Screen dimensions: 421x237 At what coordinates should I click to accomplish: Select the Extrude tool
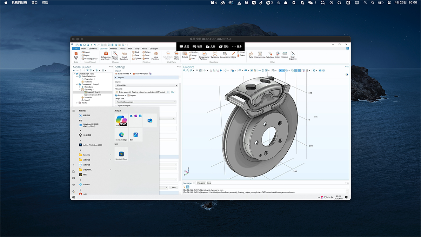(x=185, y=54)
